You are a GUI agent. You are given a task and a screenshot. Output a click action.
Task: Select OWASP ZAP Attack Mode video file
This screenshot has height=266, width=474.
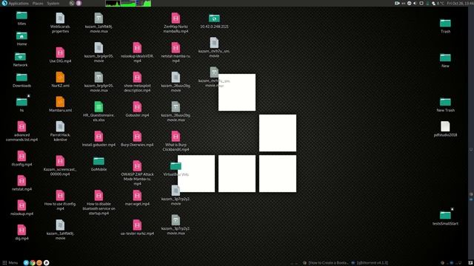tap(137, 173)
